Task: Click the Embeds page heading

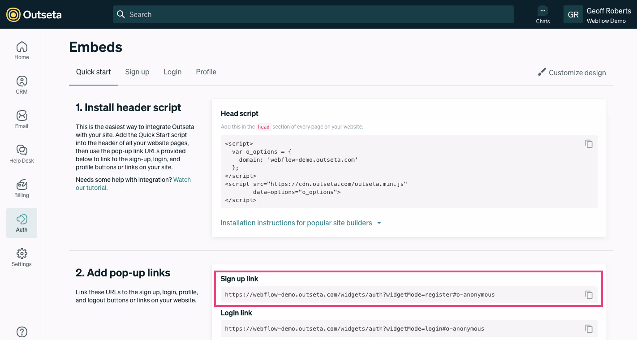Action: pyautogui.click(x=95, y=47)
